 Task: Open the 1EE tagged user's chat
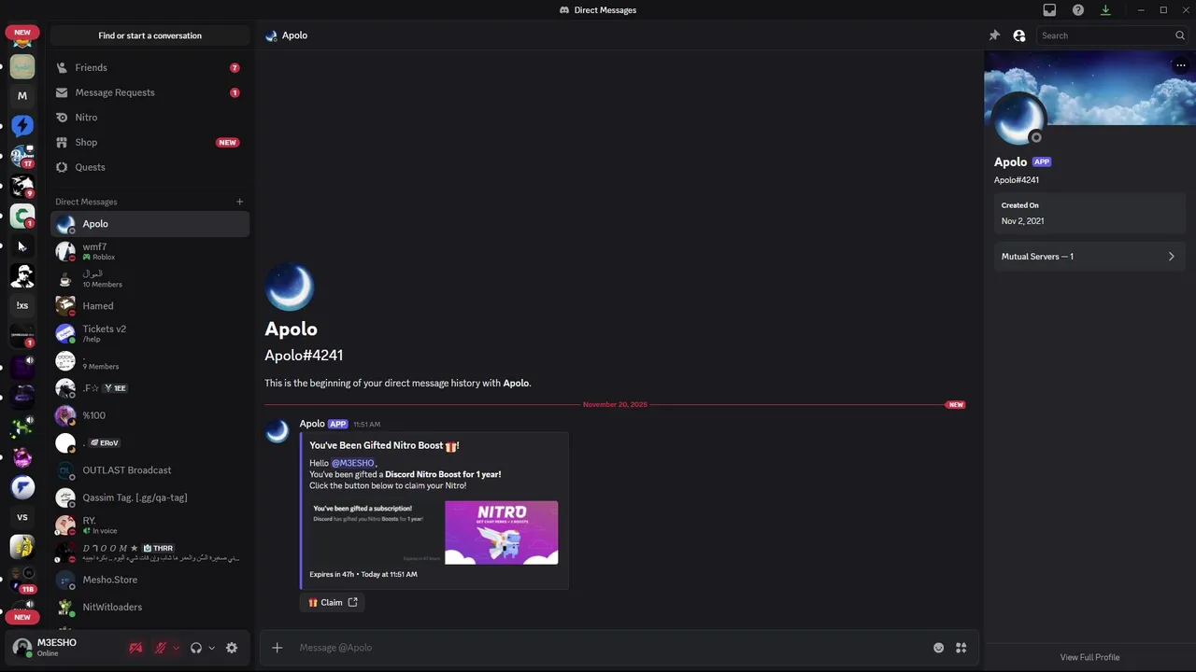(149, 388)
